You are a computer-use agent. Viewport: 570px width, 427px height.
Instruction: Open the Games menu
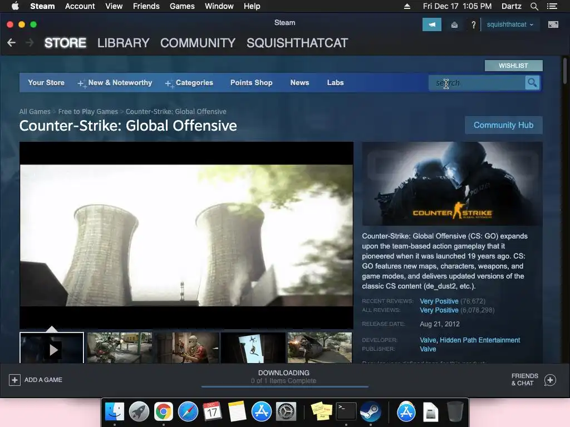coord(182,6)
